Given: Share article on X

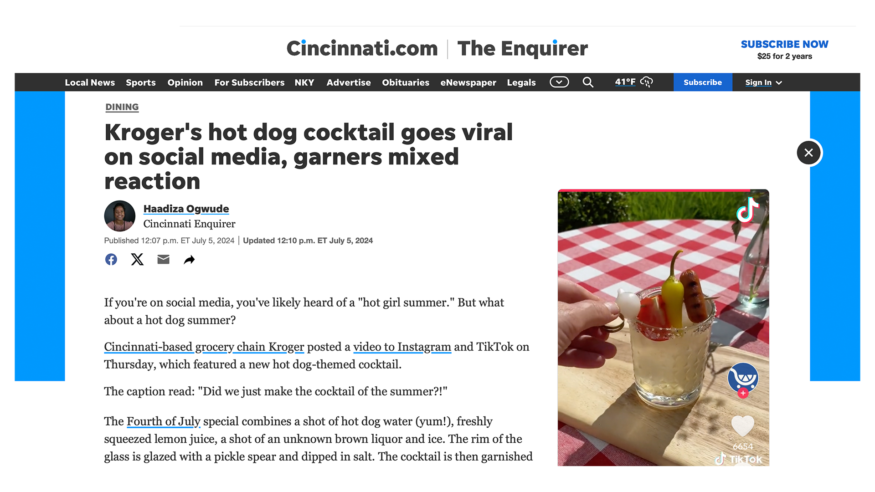Looking at the screenshot, I should 137,260.
